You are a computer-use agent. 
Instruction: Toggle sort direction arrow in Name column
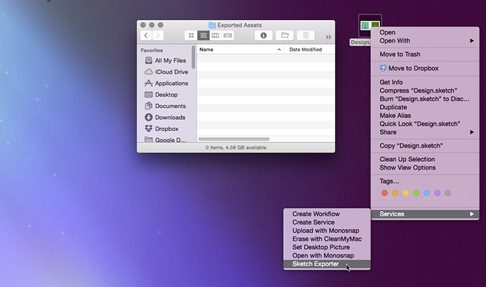coord(279,49)
